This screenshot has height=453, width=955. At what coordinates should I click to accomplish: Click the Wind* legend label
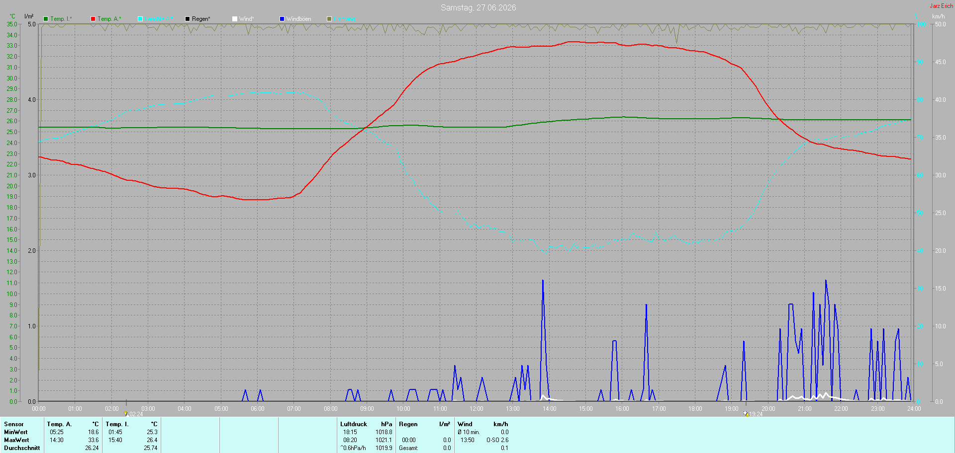pos(246,19)
